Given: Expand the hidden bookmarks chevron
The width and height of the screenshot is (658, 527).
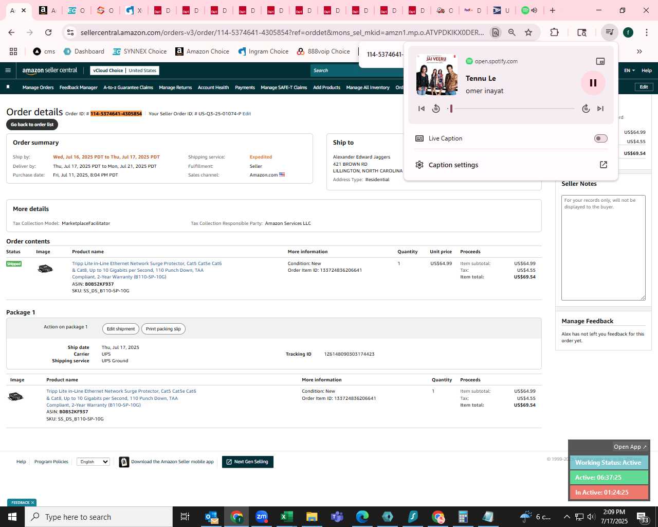Looking at the screenshot, I should 639,51.
